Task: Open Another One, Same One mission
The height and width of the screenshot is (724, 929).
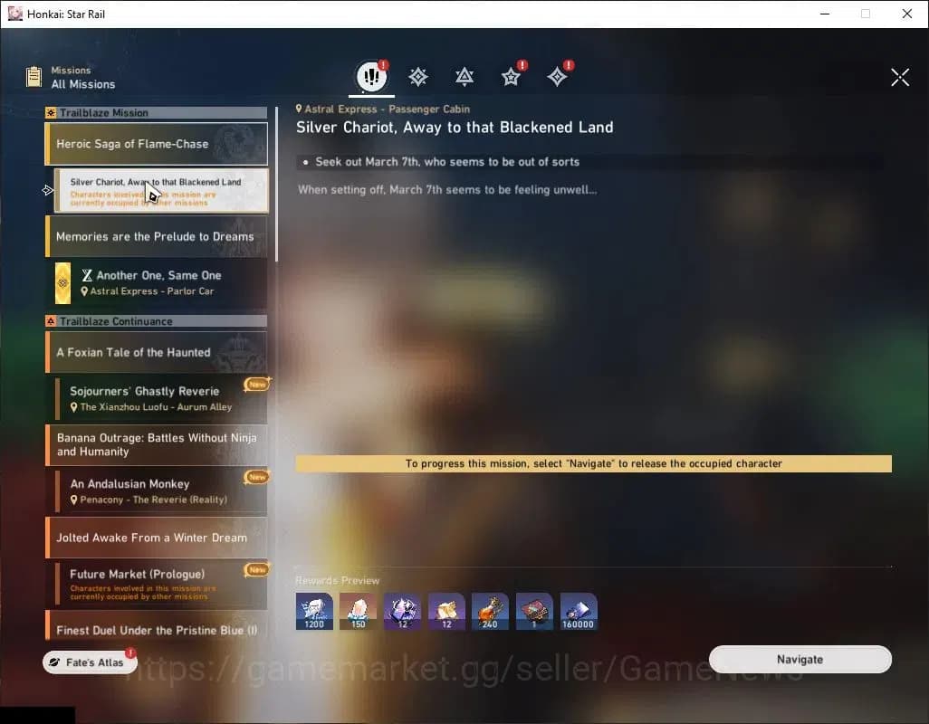Action: pyautogui.click(x=161, y=283)
